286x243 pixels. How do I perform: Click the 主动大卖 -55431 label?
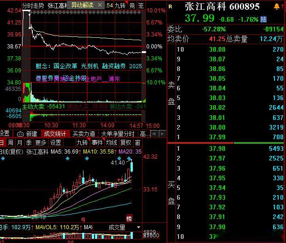(x=44, y=107)
